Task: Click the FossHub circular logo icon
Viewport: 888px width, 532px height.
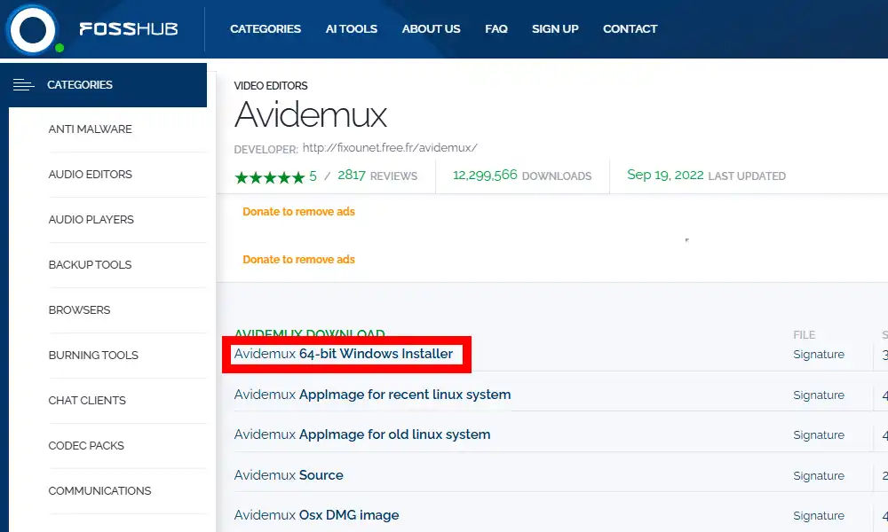Action: (32, 29)
